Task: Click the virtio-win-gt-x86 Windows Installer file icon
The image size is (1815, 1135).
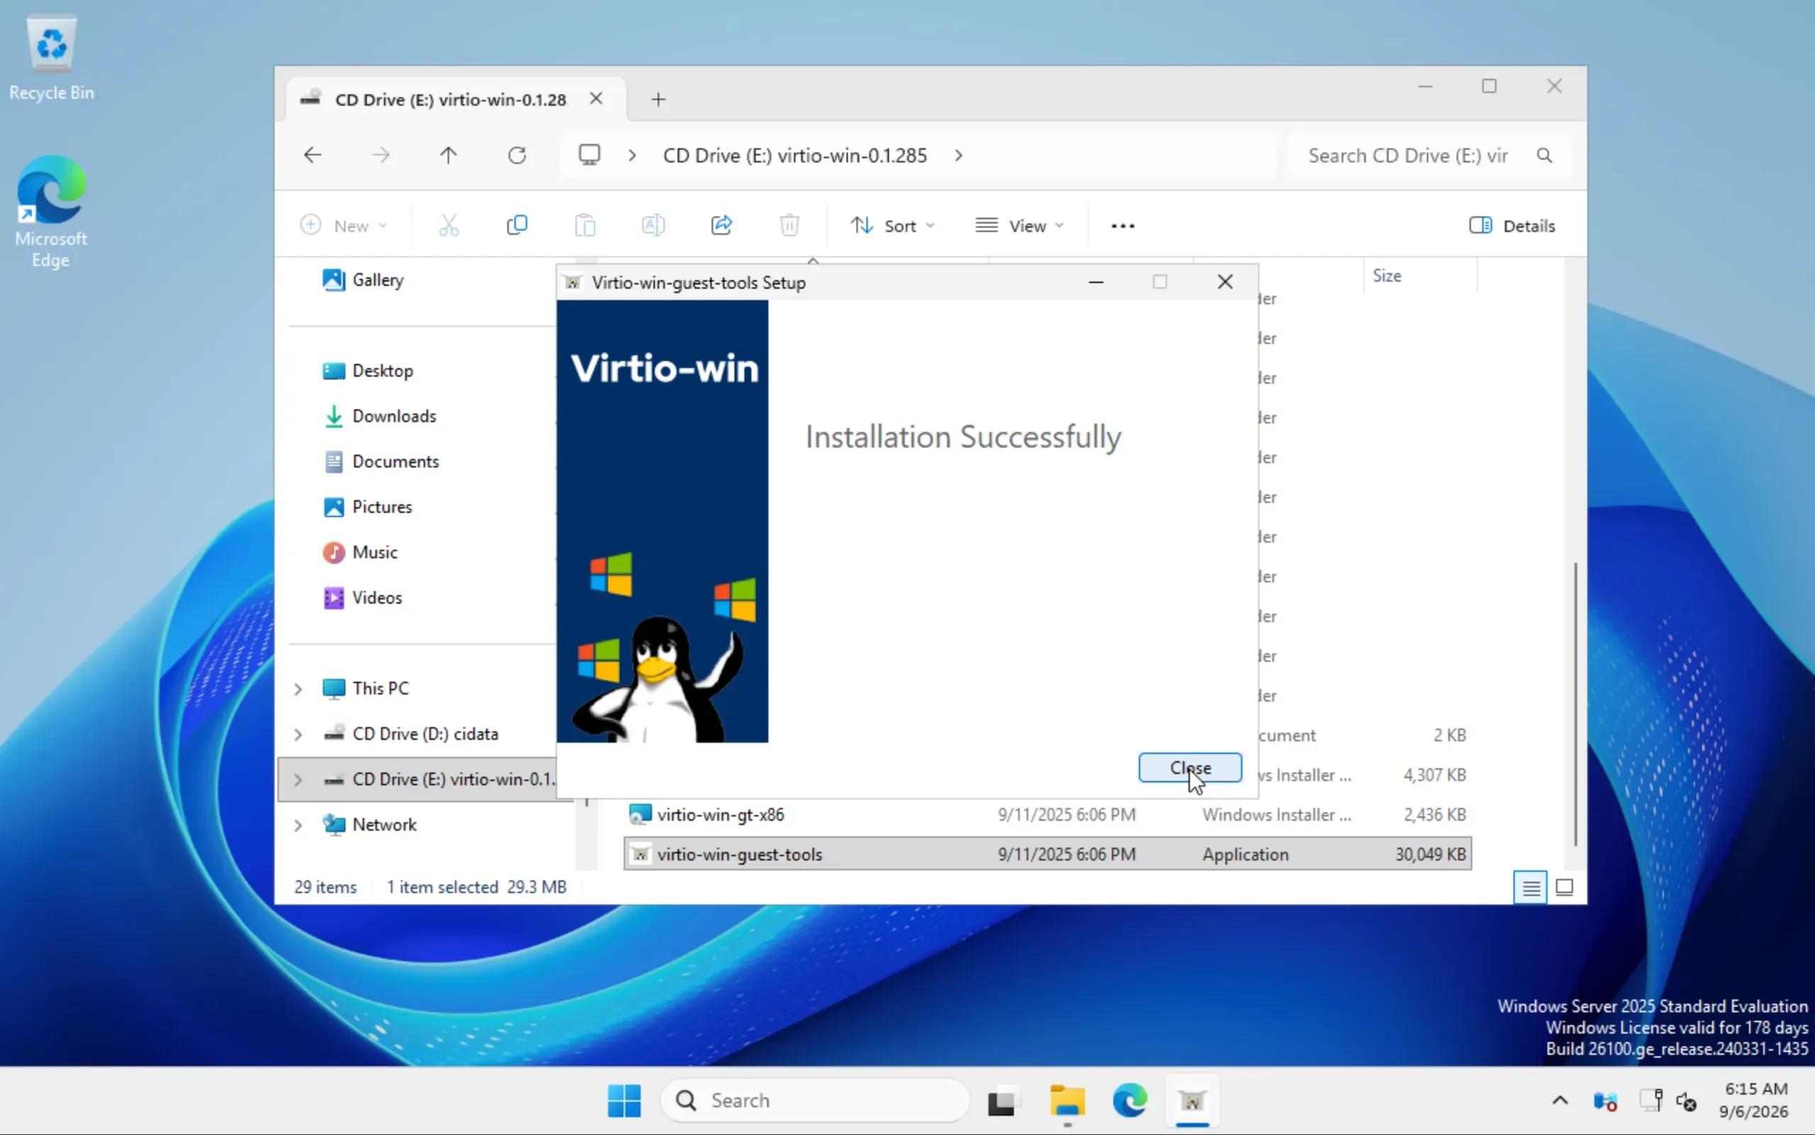Action: (640, 814)
